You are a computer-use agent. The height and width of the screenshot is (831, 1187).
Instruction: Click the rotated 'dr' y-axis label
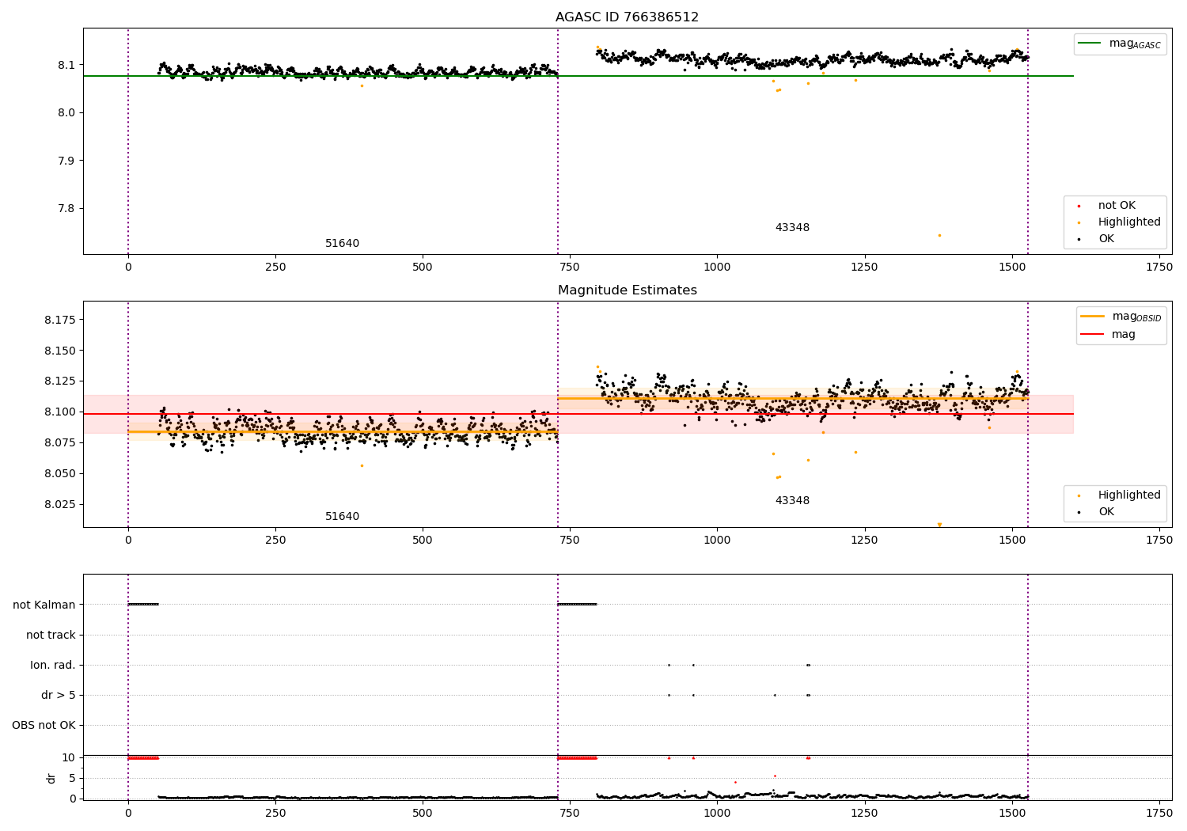tap(51, 778)
